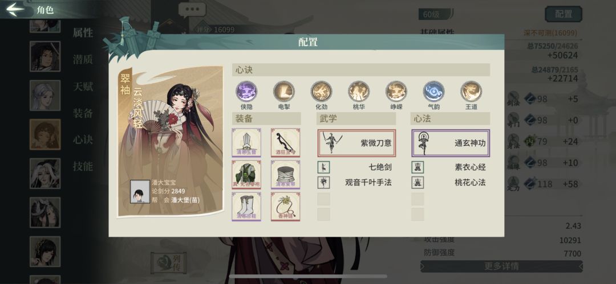Select the 紫微刀意 martial art
The height and width of the screenshot is (284, 616).
(x=356, y=143)
